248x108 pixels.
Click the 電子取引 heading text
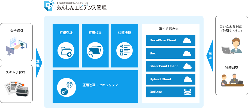16,31
